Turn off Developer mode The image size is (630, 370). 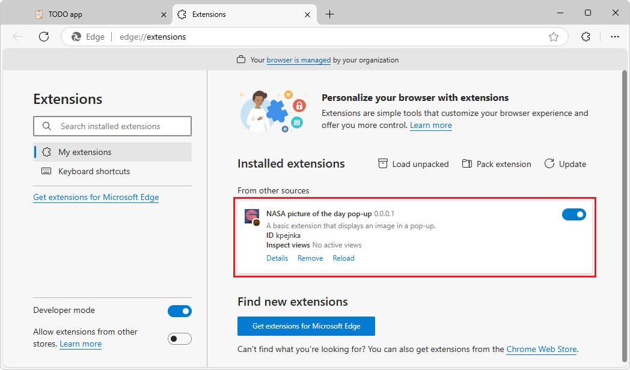click(180, 311)
